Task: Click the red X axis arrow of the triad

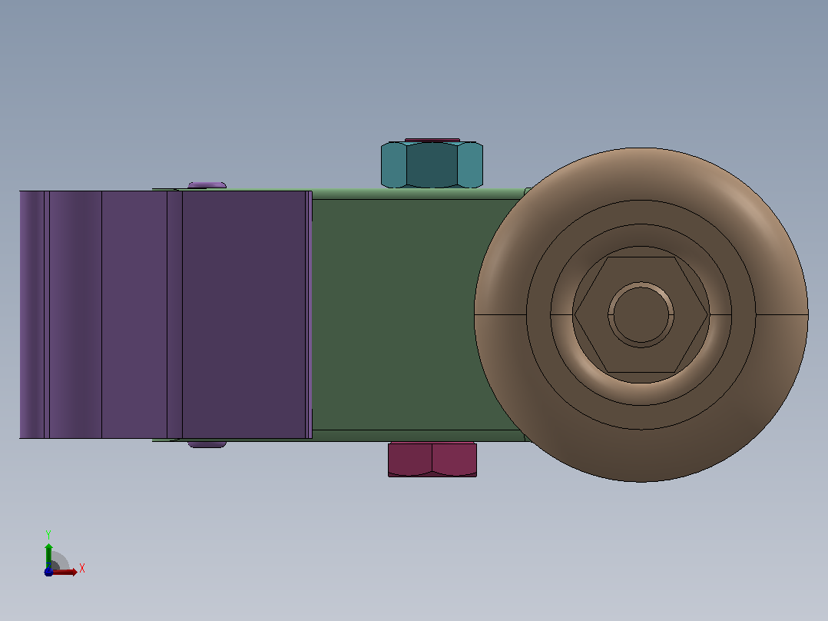Action: click(x=67, y=572)
